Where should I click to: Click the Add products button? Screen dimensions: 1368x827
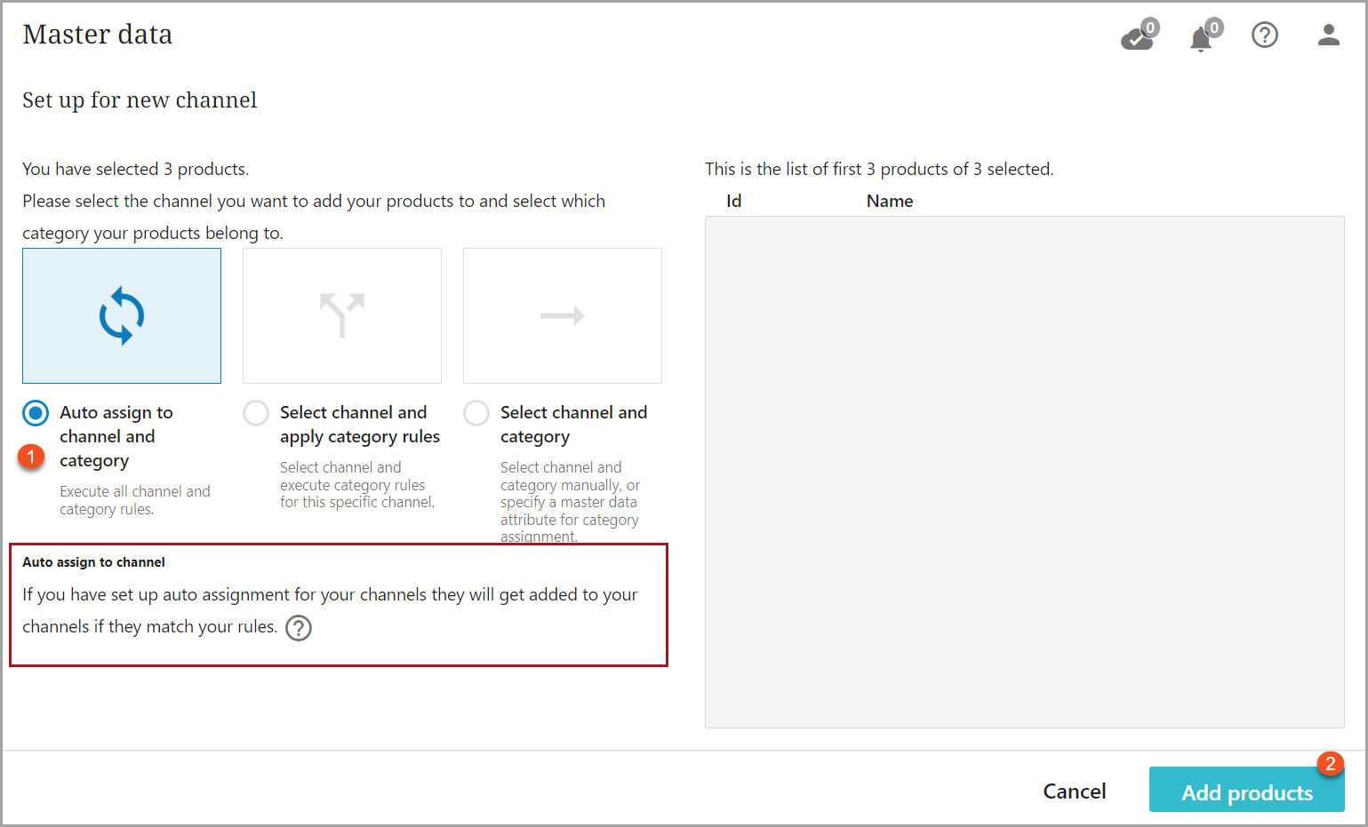point(1246,791)
